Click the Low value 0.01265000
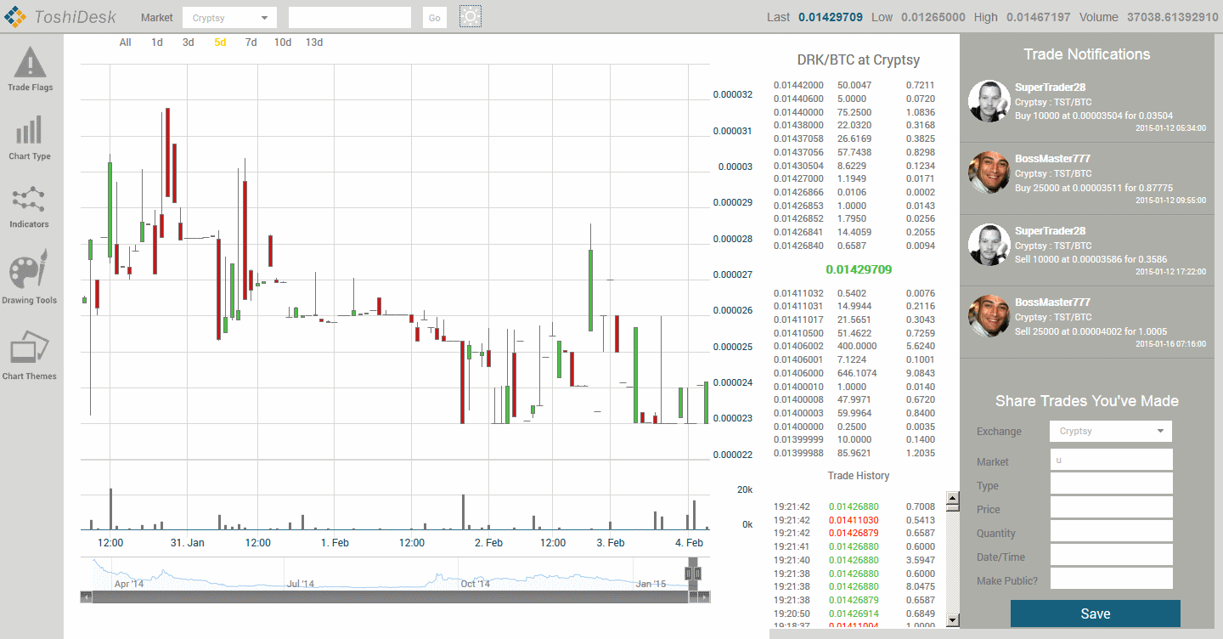The height and width of the screenshot is (639, 1223). point(933,17)
